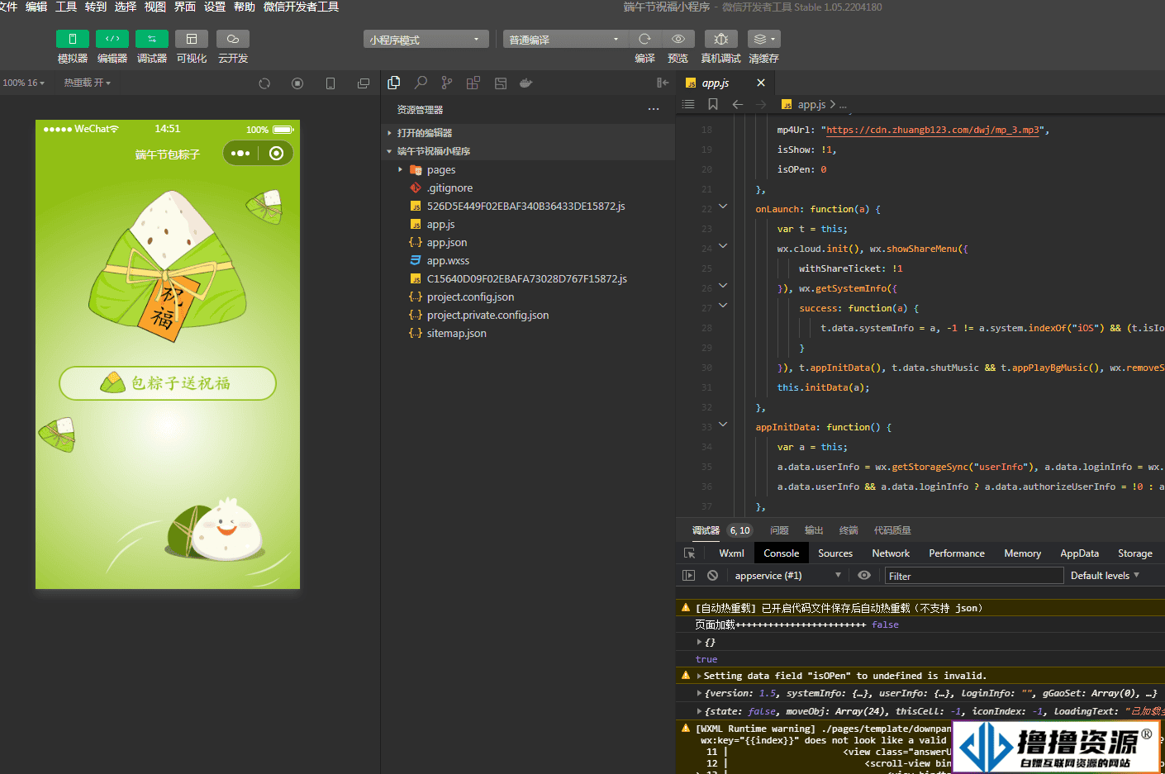The height and width of the screenshot is (774, 1165).
Task: Click simulator stop record icon
Action: click(297, 83)
